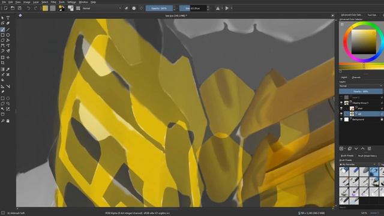Expand the add new layer dropdown arrow
384x216 pixels.
click(x=345, y=149)
